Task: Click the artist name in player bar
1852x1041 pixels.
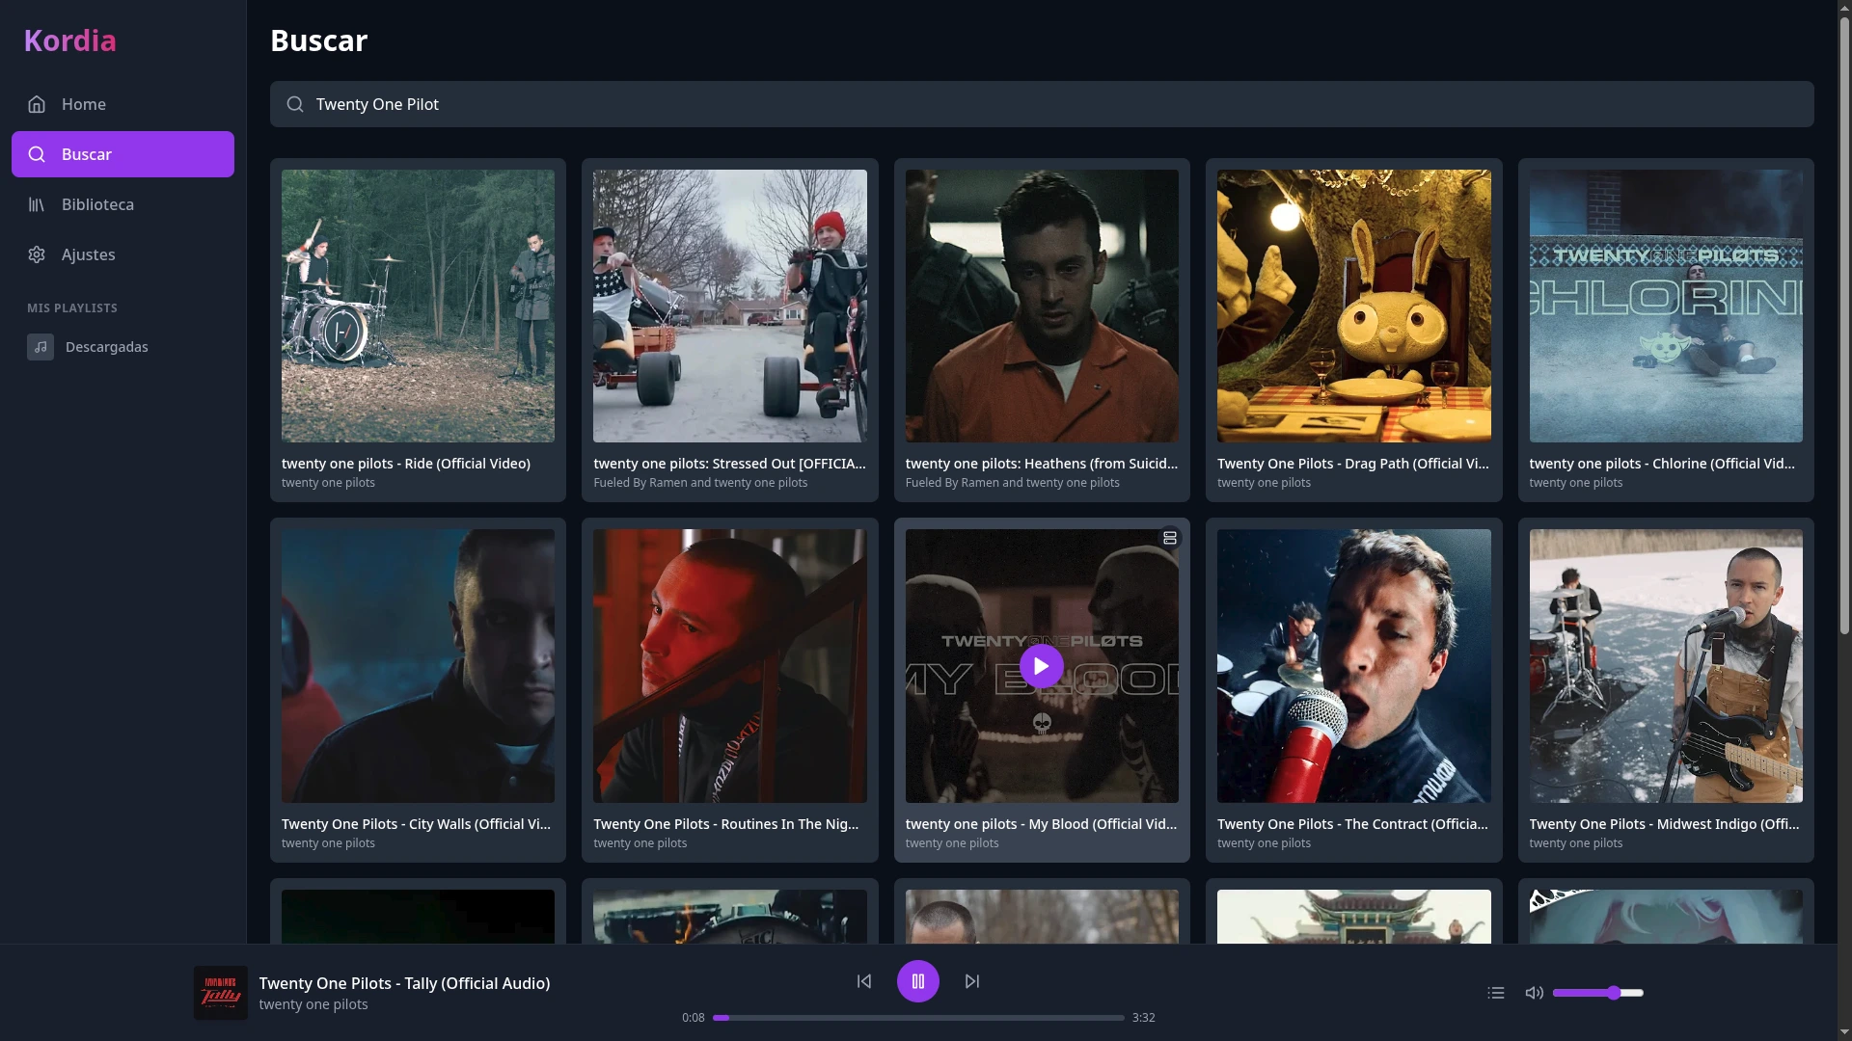Action: [313, 1004]
